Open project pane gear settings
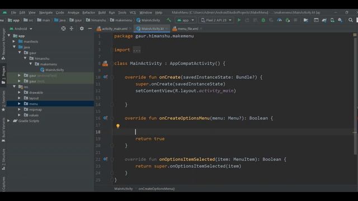This screenshot has width=358, height=201. (82, 28)
